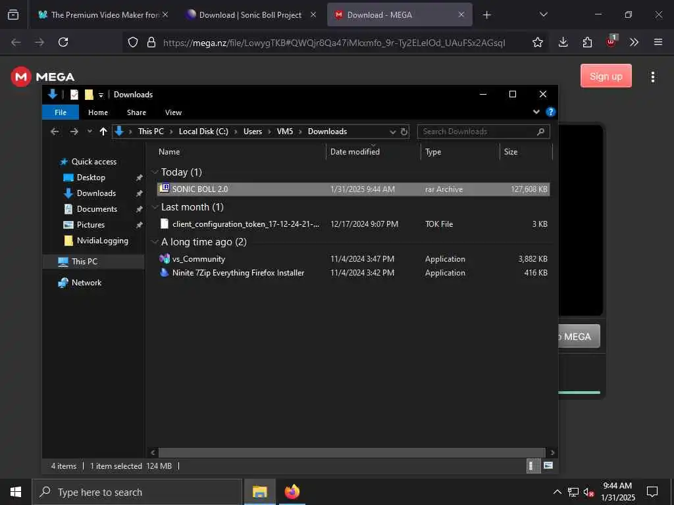Open the MEGA three-dot options menu
Viewport: 674px width, 505px height.
(652, 77)
